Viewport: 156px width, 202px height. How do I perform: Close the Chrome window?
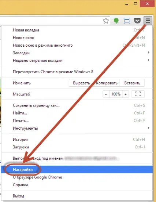click(x=147, y=4)
